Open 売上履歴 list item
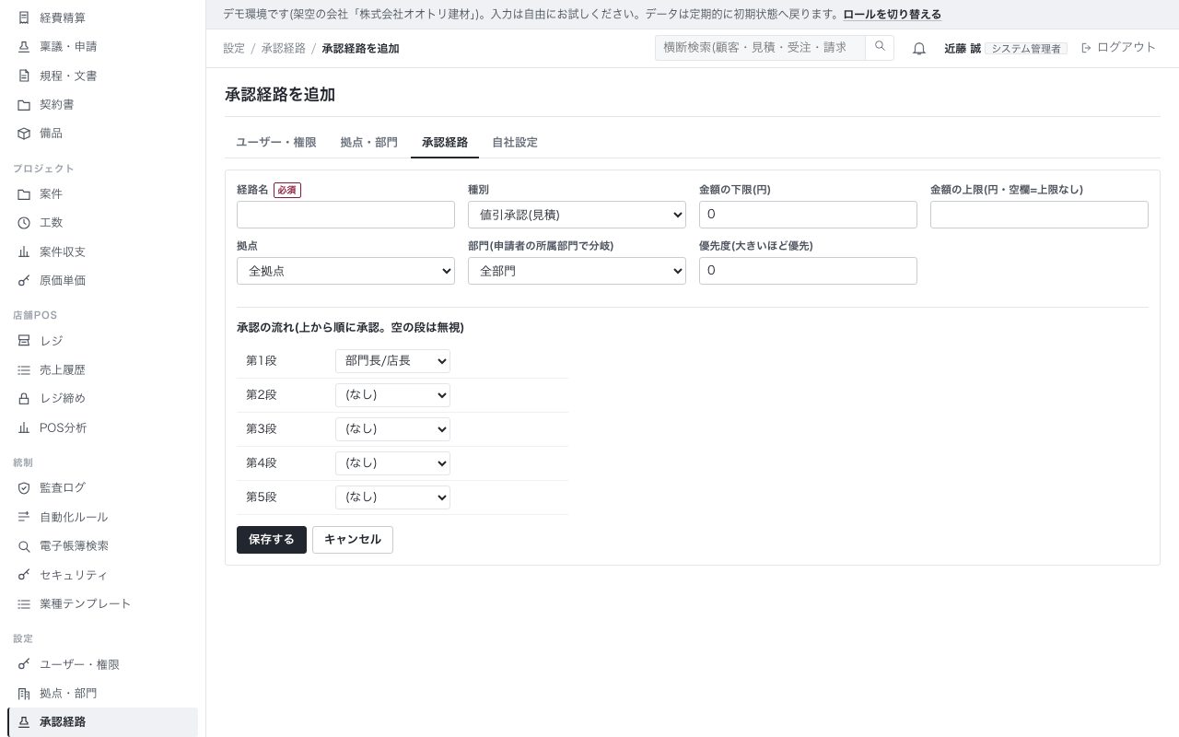This screenshot has height=737, width=1179. pos(102,369)
